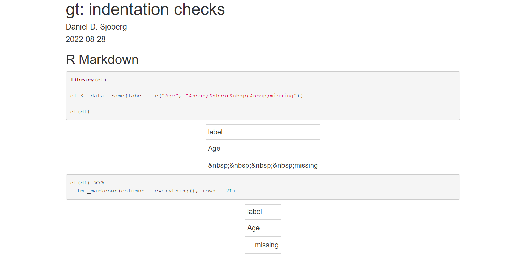Click the 'R Markdown' section heading
This screenshot has height=256, width=526.
102,59
